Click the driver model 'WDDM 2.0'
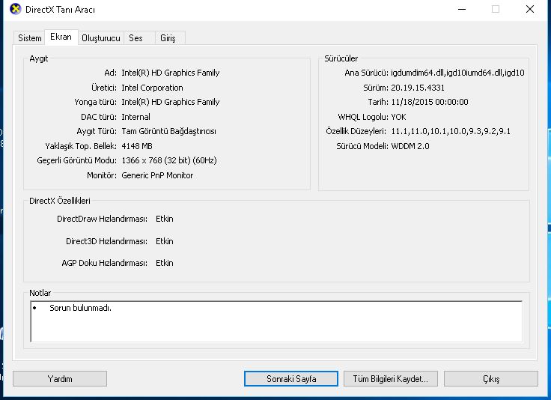551x400 pixels. [x=410, y=146]
